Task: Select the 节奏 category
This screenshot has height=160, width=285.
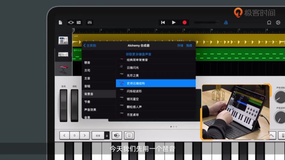Action: [x=99, y=102]
